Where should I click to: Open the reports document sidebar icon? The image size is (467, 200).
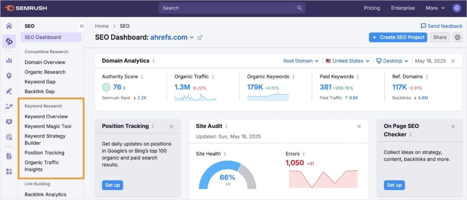pos(9,156)
